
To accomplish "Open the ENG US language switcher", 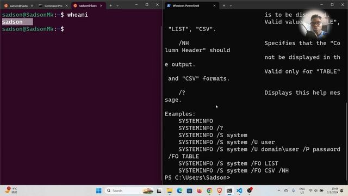I will 302,191.
